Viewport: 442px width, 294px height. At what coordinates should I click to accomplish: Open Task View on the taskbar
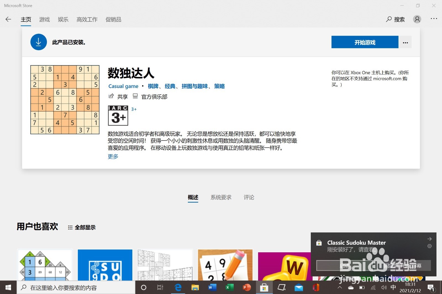[x=160, y=287]
